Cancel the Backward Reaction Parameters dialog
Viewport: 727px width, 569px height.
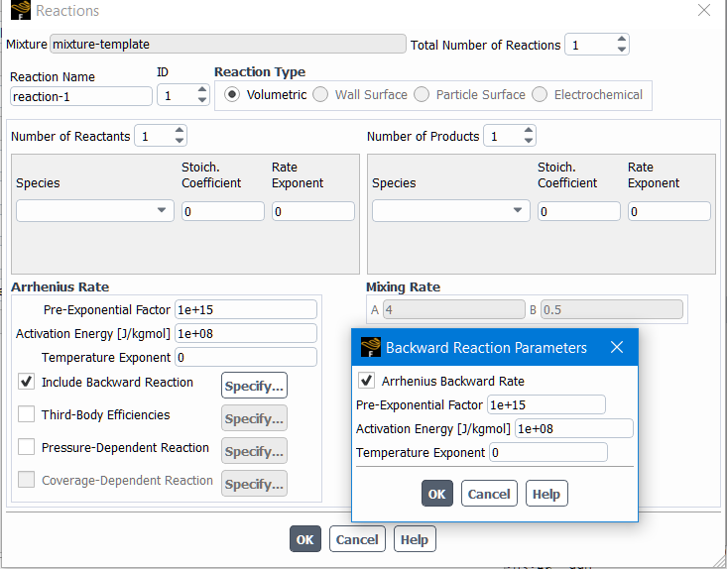click(x=489, y=494)
